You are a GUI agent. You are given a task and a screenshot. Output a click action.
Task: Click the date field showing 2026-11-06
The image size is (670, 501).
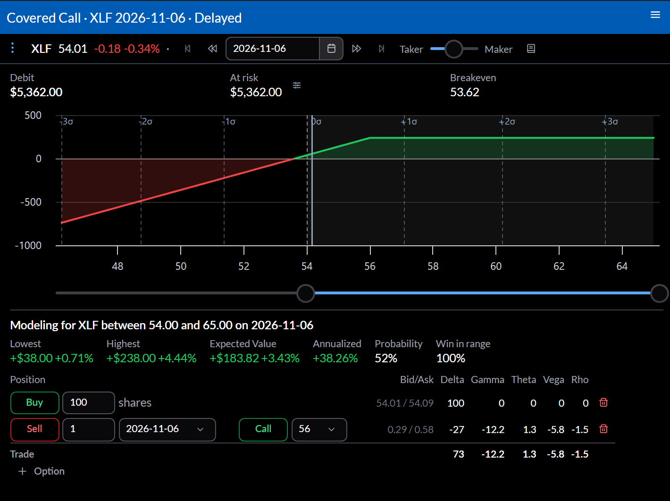click(x=273, y=49)
